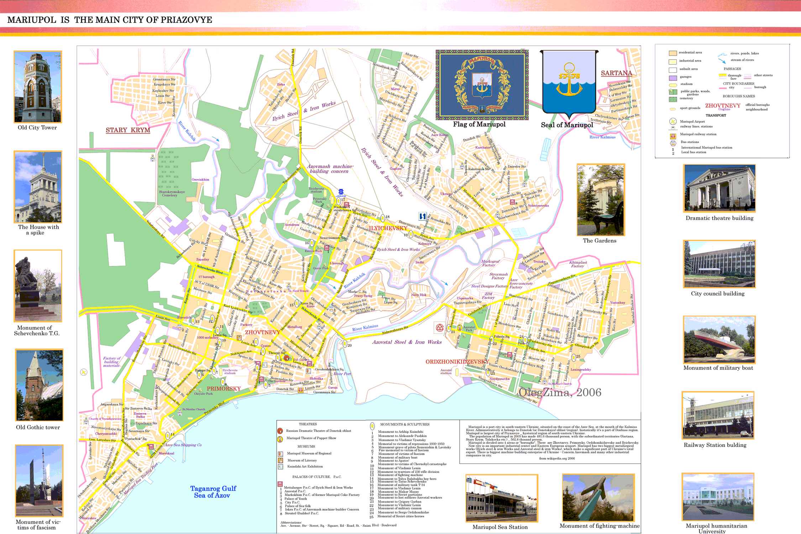This screenshot has height=534, width=801.
Task: Click the Mariupol railway station legend icon
Action: tap(673, 136)
